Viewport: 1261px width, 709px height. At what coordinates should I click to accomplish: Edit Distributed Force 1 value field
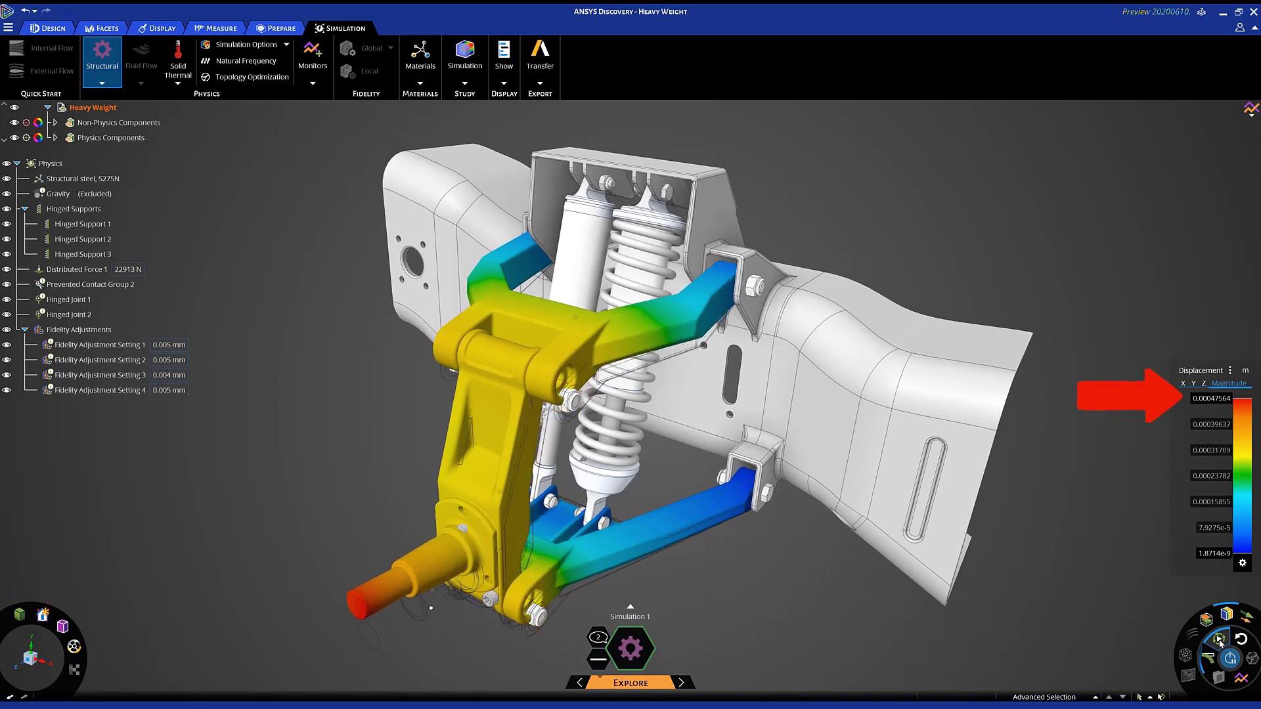(128, 269)
